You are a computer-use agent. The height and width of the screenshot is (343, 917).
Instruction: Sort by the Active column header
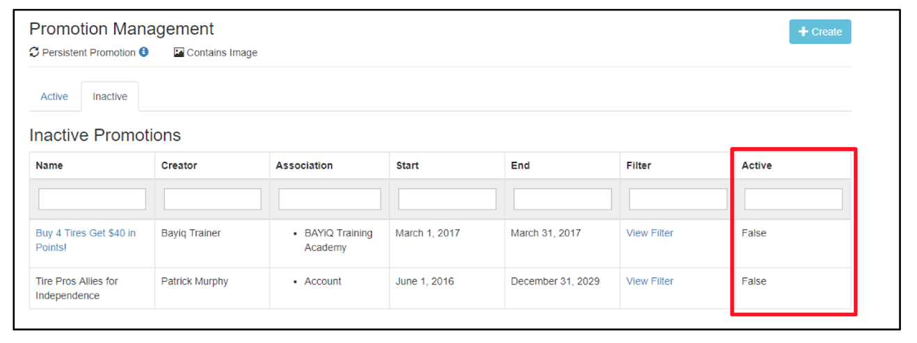tap(757, 165)
